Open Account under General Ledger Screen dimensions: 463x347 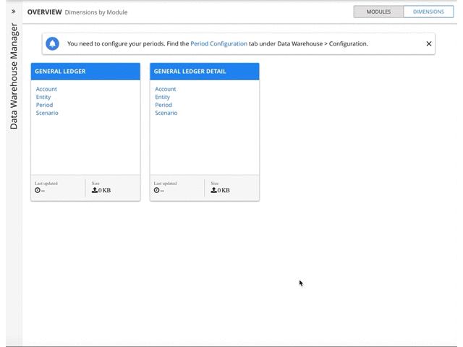click(46, 89)
